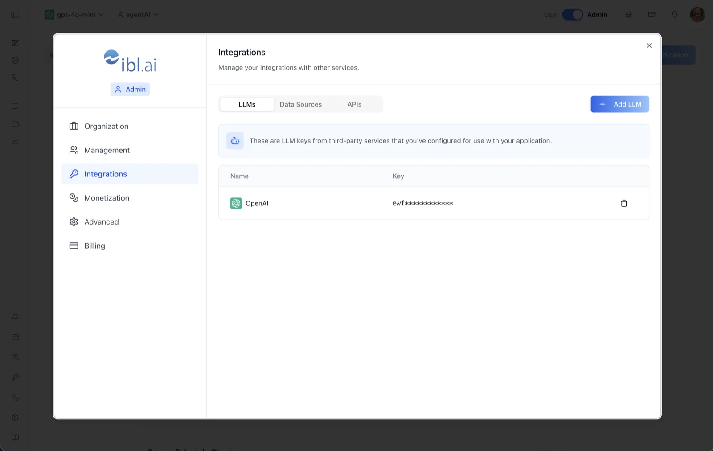Click the gear icon in left rail
The width and height of the screenshot is (713, 451).
click(15, 418)
